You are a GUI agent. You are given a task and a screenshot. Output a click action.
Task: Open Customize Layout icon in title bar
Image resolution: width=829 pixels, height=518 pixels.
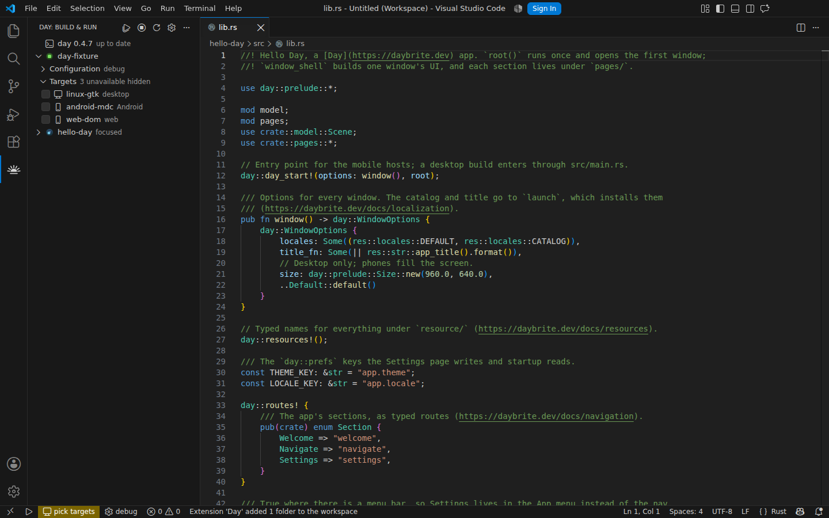click(x=705, y=9)
